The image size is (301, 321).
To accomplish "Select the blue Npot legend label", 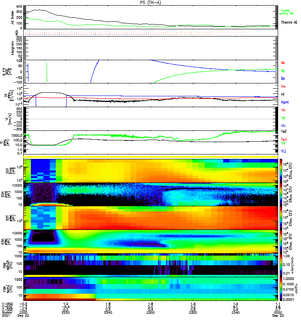I will pos(285,102).
